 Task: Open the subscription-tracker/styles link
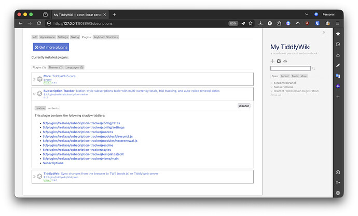pyautogui.click(x=77, y=150)
